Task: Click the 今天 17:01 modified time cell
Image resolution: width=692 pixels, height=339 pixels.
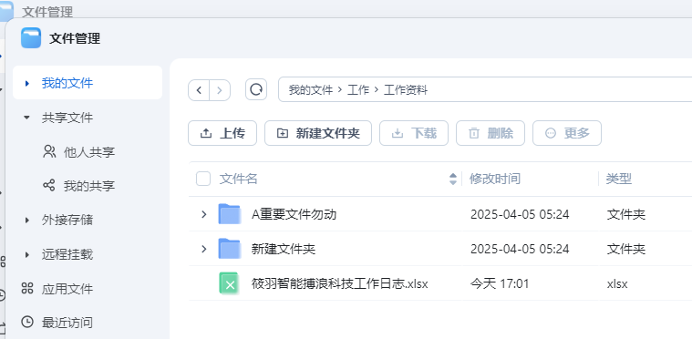Action: coord(500,283)
